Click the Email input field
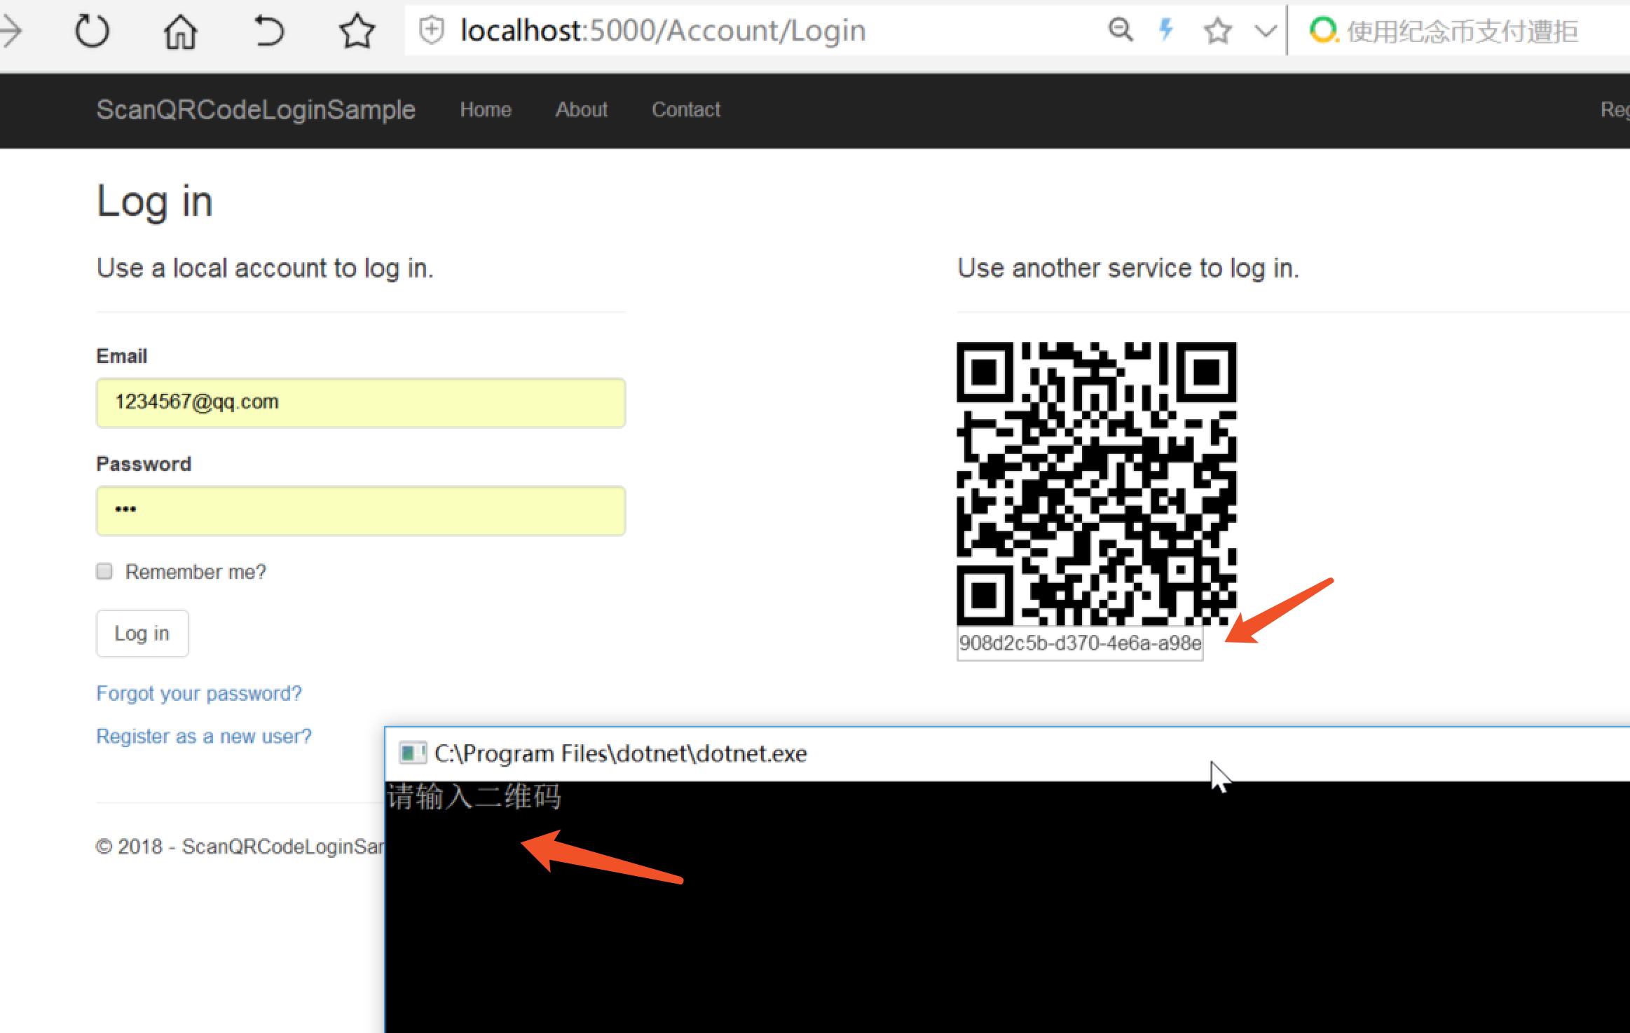This screenshot has height=1033, width=1630. [360, 403]
